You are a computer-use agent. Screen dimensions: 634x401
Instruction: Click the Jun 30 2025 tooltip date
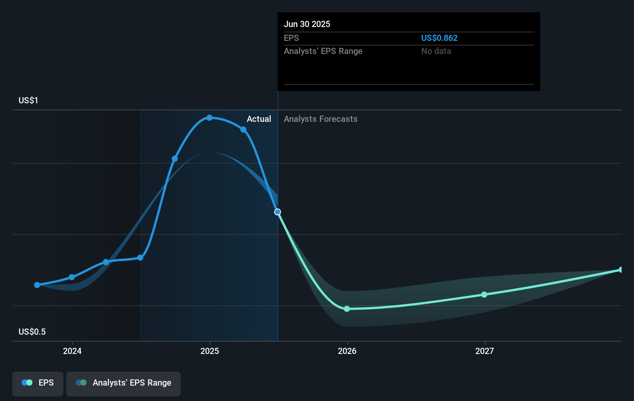(x=307, y=24)
